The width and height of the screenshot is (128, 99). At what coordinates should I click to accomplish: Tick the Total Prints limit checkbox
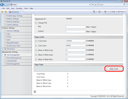[36, 41]
